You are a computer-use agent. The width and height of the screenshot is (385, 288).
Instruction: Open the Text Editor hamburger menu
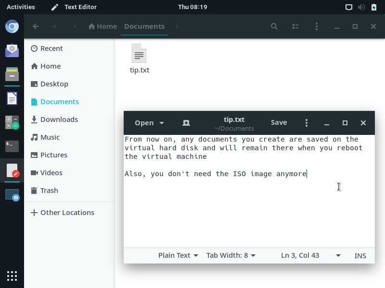click(306, 123)
